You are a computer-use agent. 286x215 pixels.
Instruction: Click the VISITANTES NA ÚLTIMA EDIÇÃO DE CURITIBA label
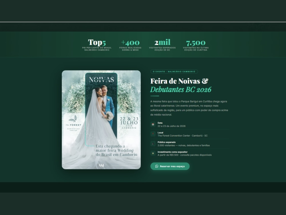pyautogui.click(x=196, y=49)
